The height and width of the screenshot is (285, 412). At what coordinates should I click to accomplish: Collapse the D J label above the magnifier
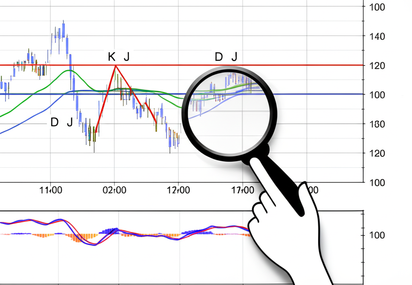click(x=225, y=57)
